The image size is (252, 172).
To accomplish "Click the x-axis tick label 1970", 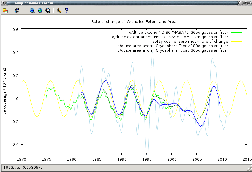I will tap(21, 159).
